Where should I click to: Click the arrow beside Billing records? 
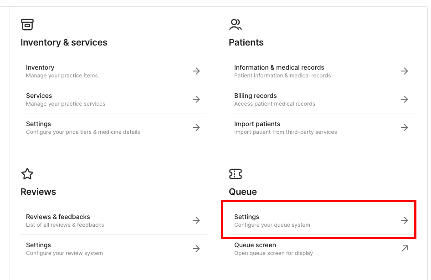click(x=404, y=99)
